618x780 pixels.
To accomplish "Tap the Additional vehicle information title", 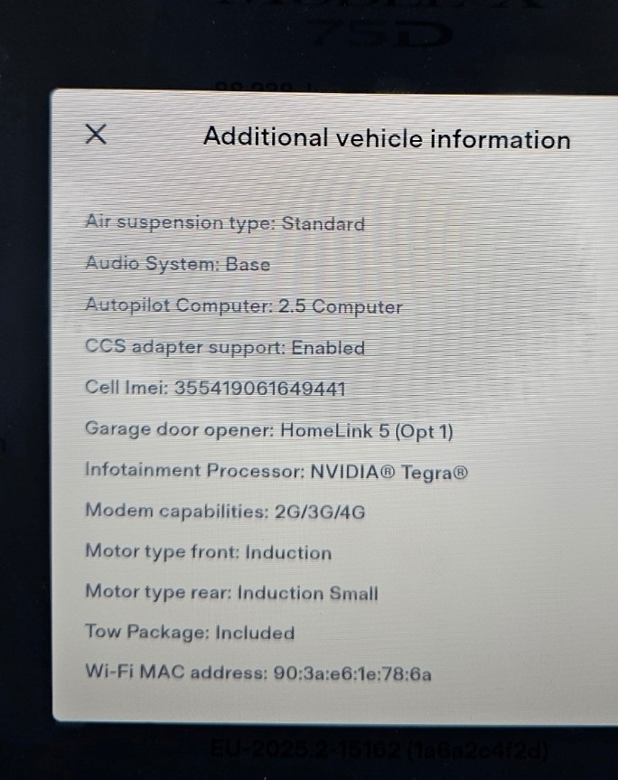I will [x=387, y=137].
